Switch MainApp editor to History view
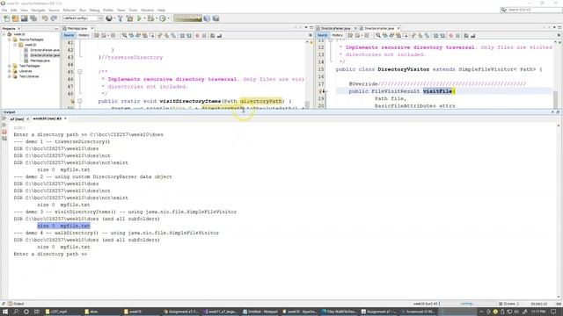This screenshot has height=316, width=563. click(x=84, y=35)
